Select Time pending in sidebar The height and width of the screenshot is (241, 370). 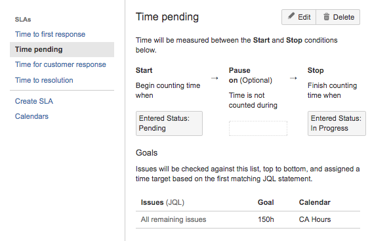click(62, 50)
